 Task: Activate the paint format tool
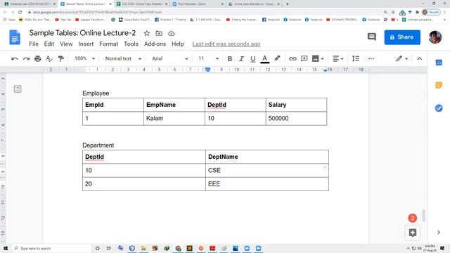click(x=60, y=59)
